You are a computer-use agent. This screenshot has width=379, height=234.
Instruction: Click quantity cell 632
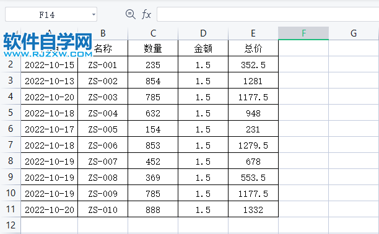pyautogui.click(x=153, y=113)
